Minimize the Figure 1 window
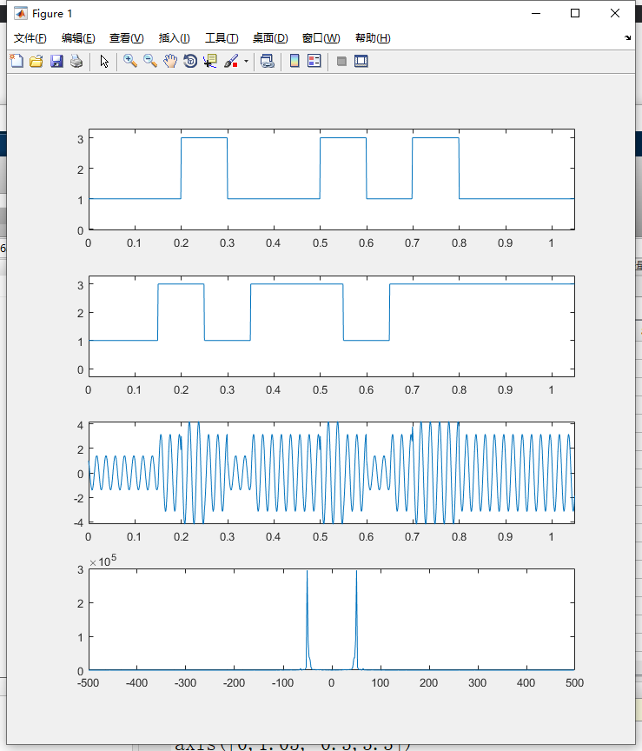Viewport: 642px width, 751px height. [536, 13]
